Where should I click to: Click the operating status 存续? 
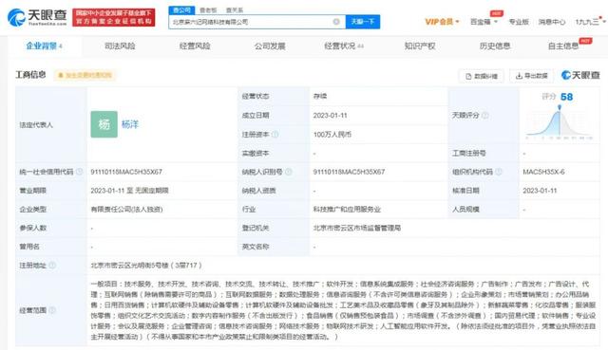[x=320, y=96]
